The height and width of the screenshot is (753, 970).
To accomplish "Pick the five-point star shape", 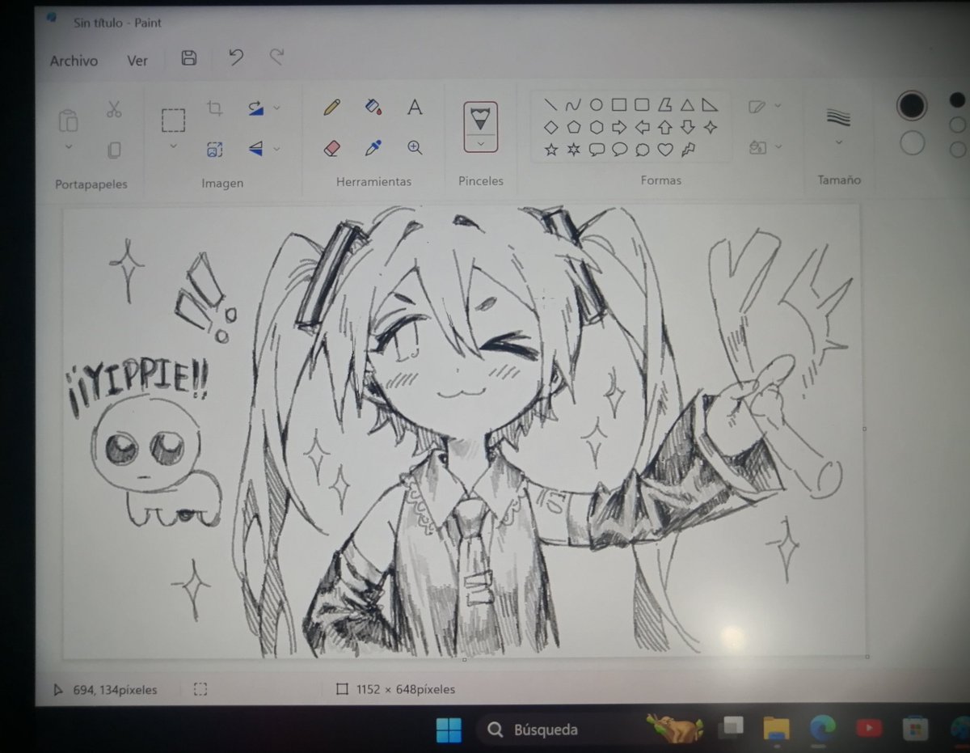I will (x=550, y=150).
